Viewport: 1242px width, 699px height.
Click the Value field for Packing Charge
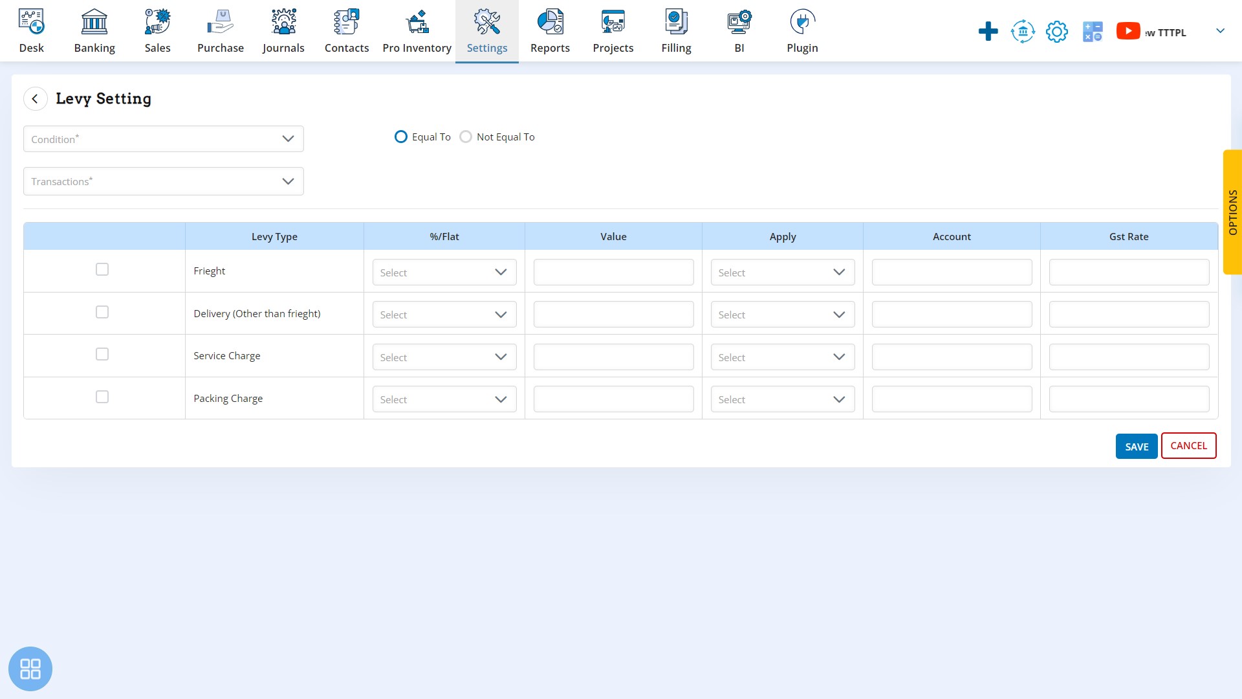[x=614, y=399]
